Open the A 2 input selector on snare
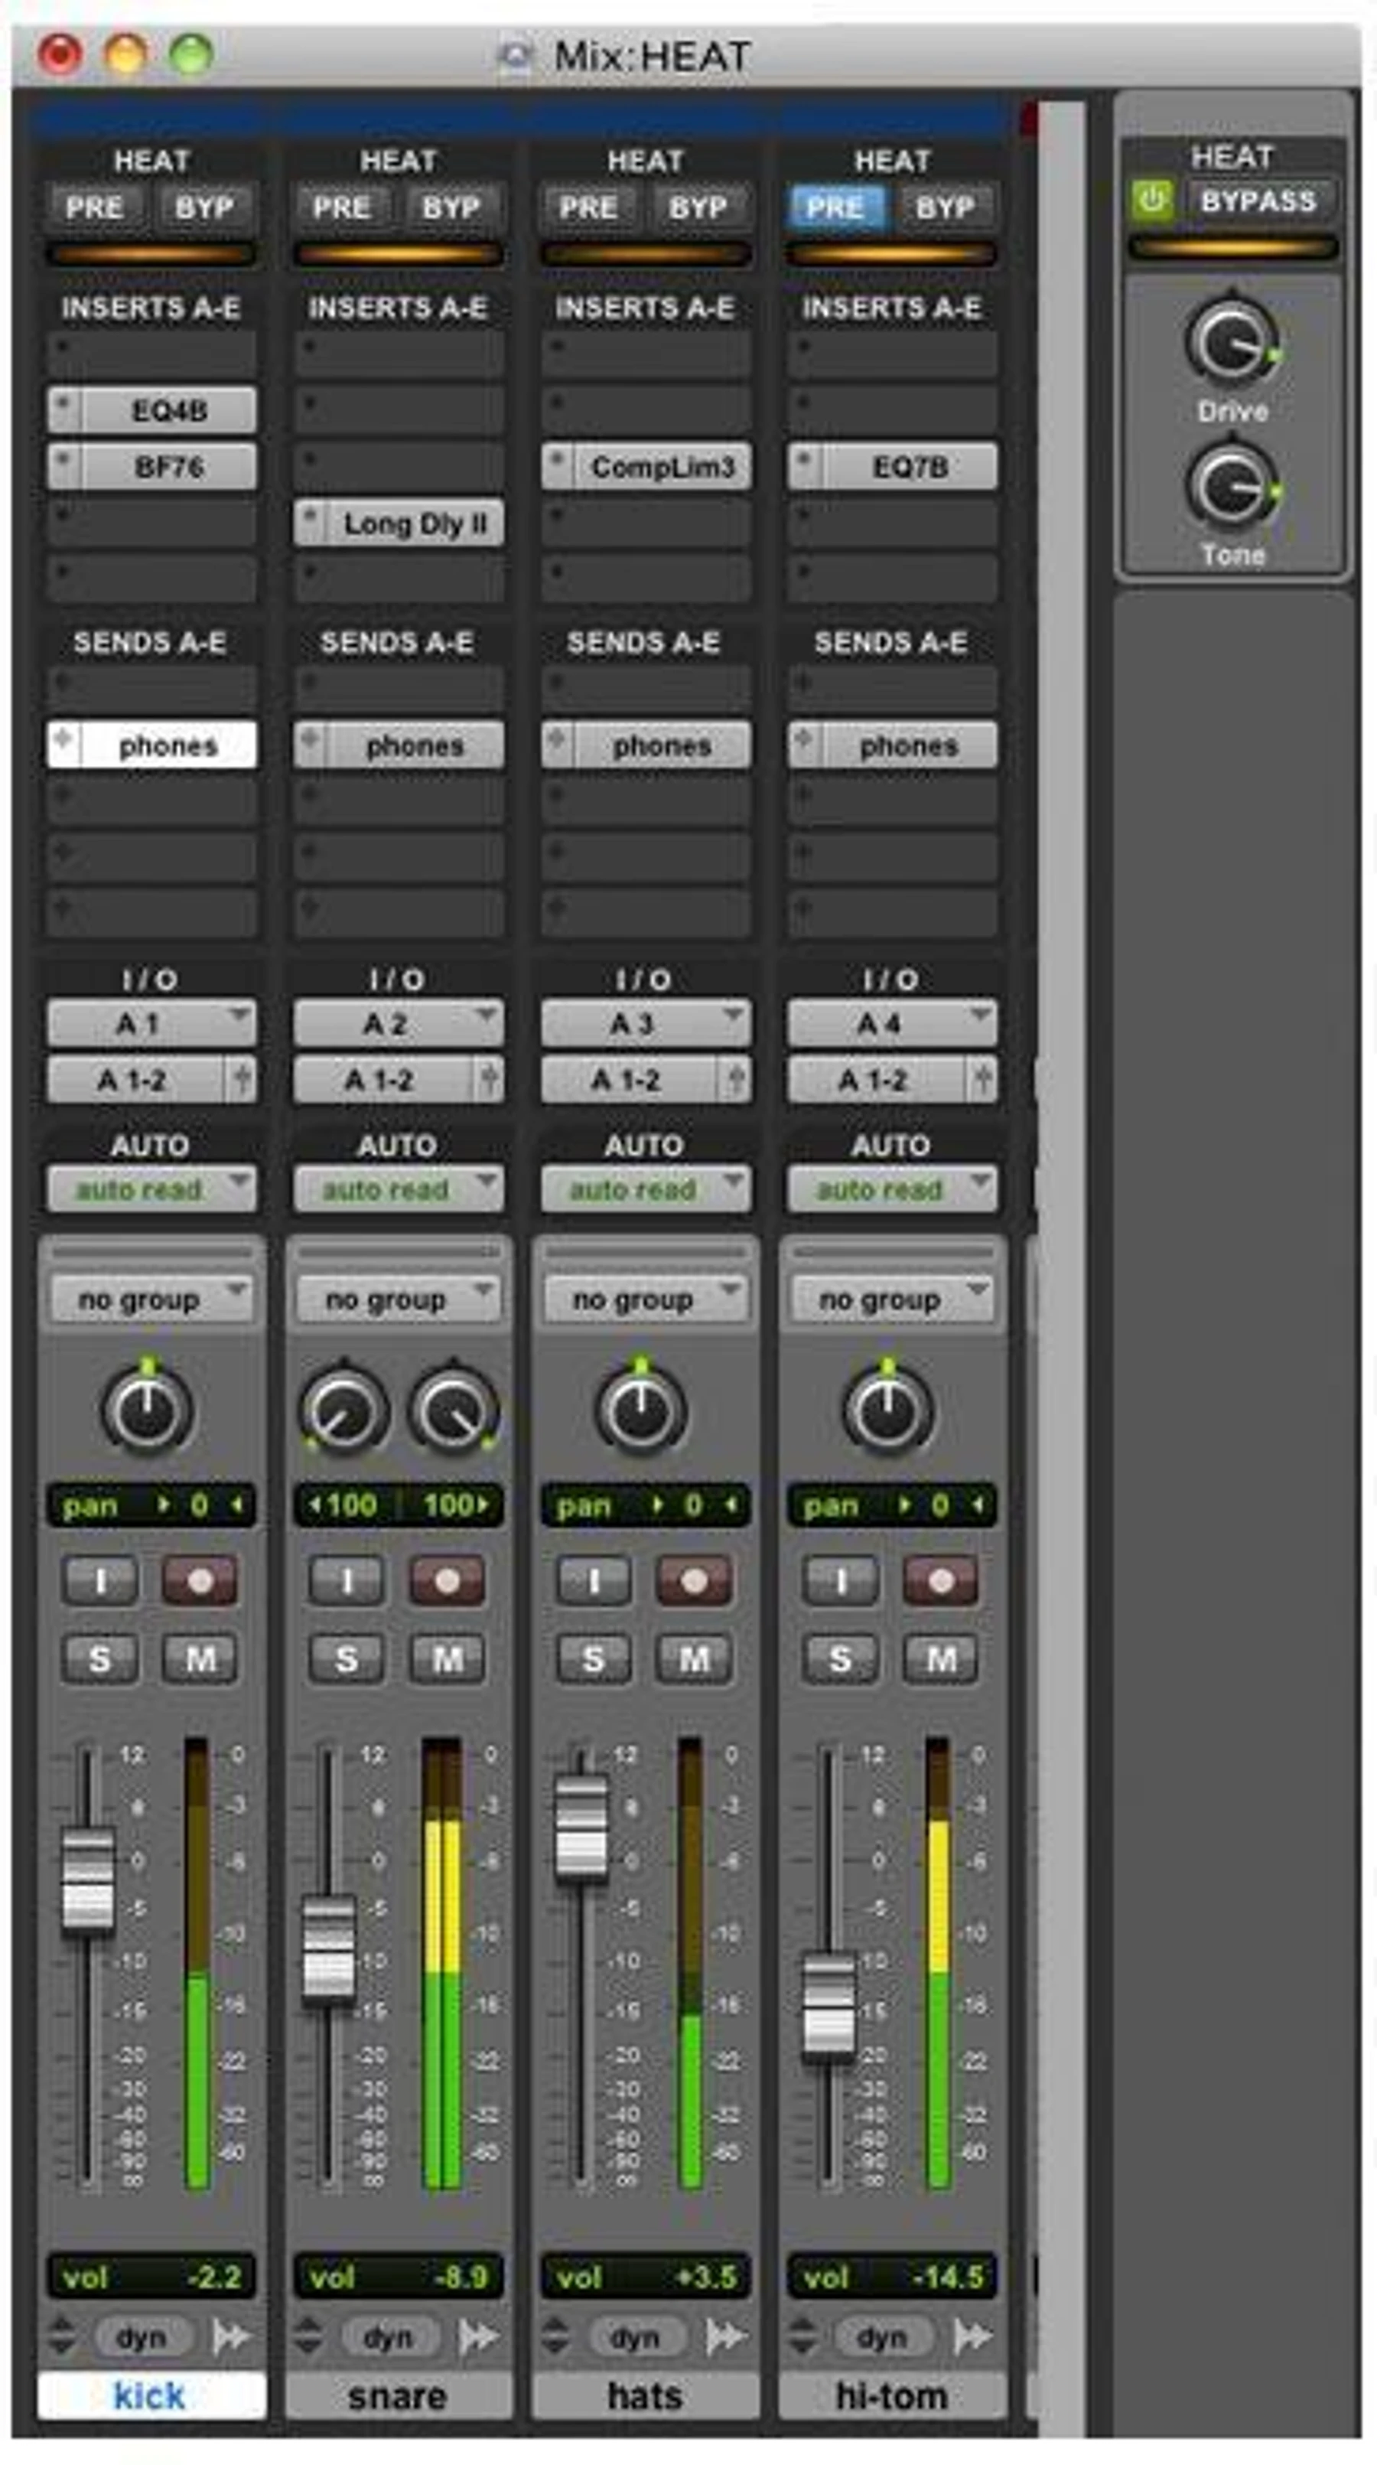This screenshot has width=1377, height=2465. 399,1024
